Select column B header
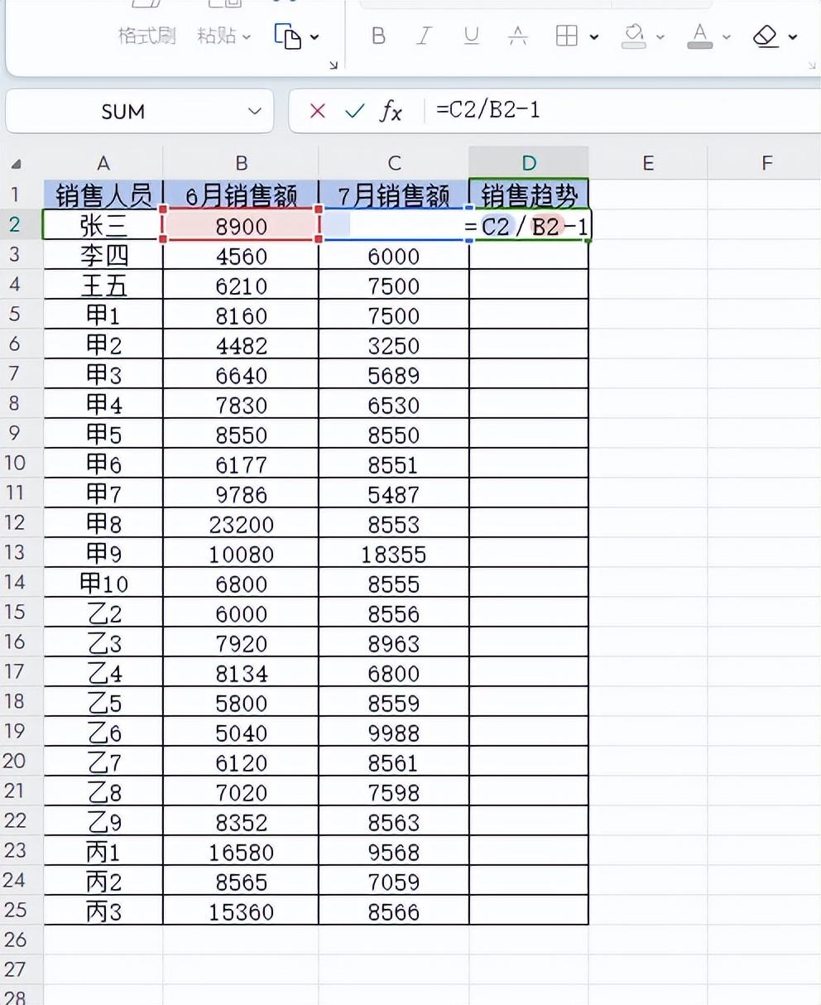The width and height of the screenshot is (821, 1005). (241, 163)
